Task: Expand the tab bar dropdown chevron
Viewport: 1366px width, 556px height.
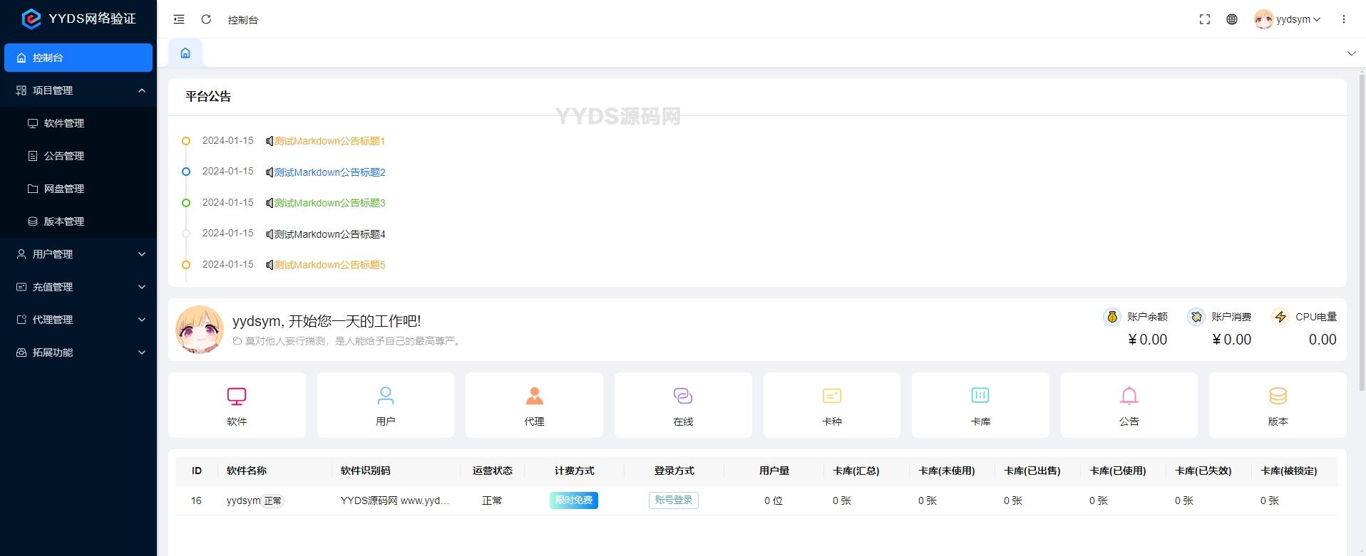Action: (x=1351, y=53)
